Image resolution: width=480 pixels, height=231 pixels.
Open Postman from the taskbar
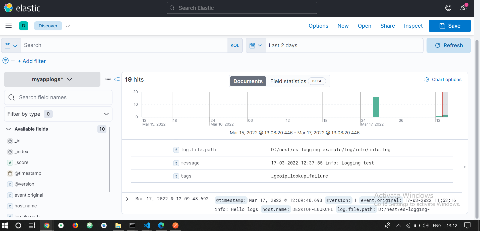point(175,225)
